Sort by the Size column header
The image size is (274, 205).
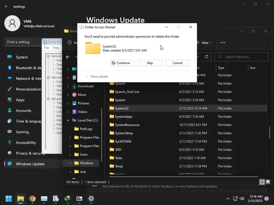pyautogui.click(x=253, y=68)
